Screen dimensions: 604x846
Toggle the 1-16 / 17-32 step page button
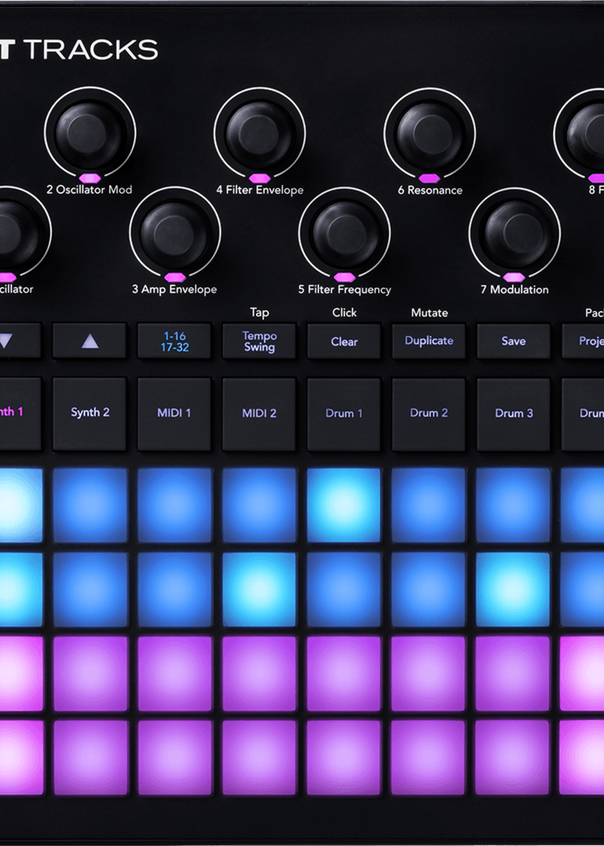[x=174, y=341]
